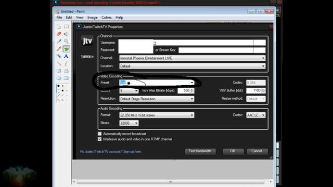Open the audio Bitrate dropdown 32000
The width and height of the screenshot is (333, 187).
click(x=129, y=123)
